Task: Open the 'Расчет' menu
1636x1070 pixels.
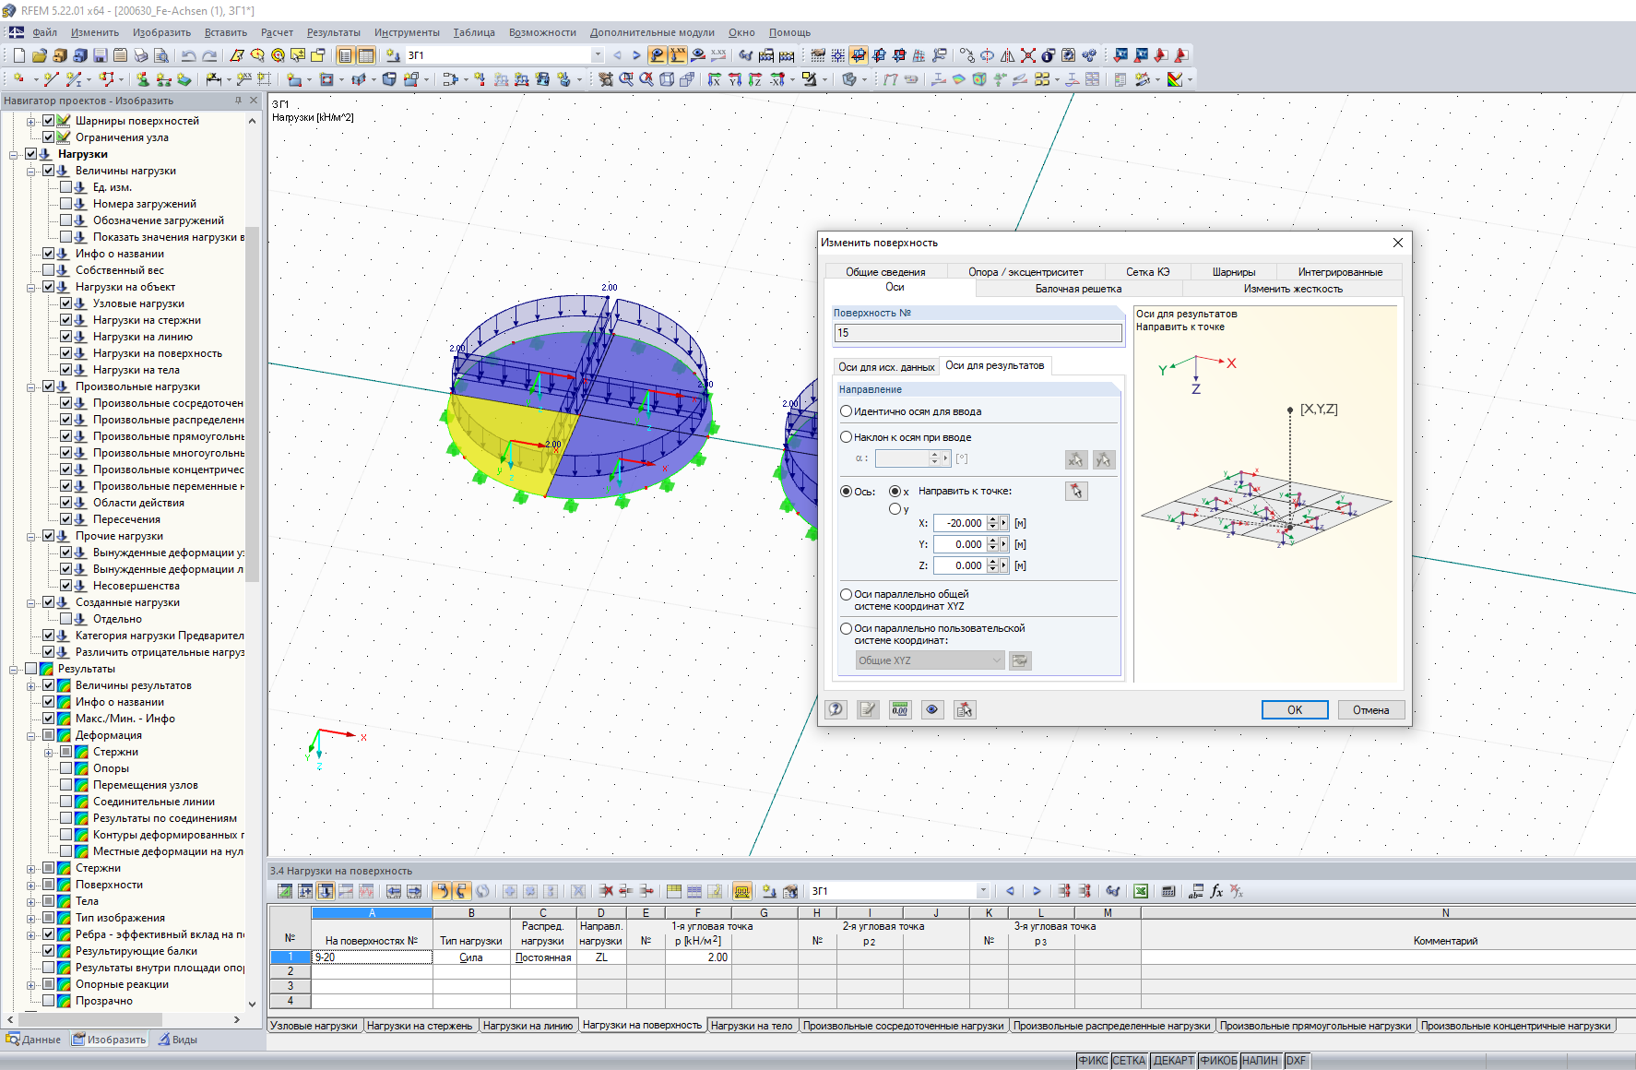Action: [x=277, y=32]
